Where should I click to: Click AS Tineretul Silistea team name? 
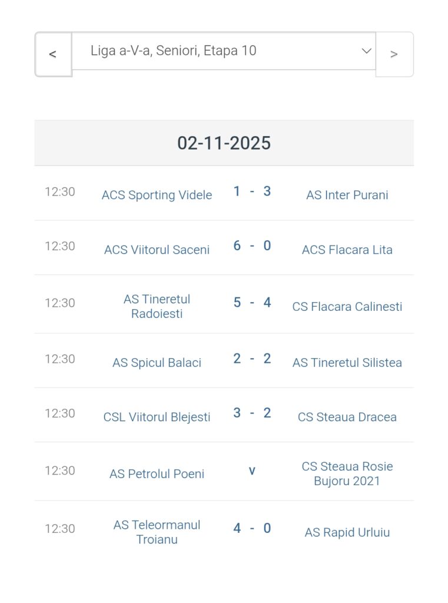pyautogui.click(x=347, y=363)
